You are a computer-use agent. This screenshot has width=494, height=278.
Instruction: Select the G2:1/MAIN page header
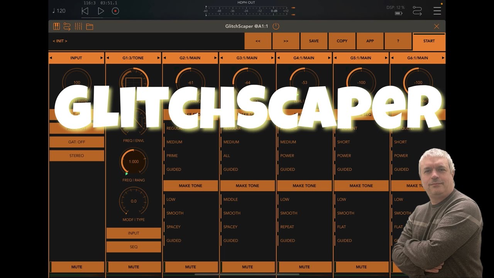(x=190, y=58)
